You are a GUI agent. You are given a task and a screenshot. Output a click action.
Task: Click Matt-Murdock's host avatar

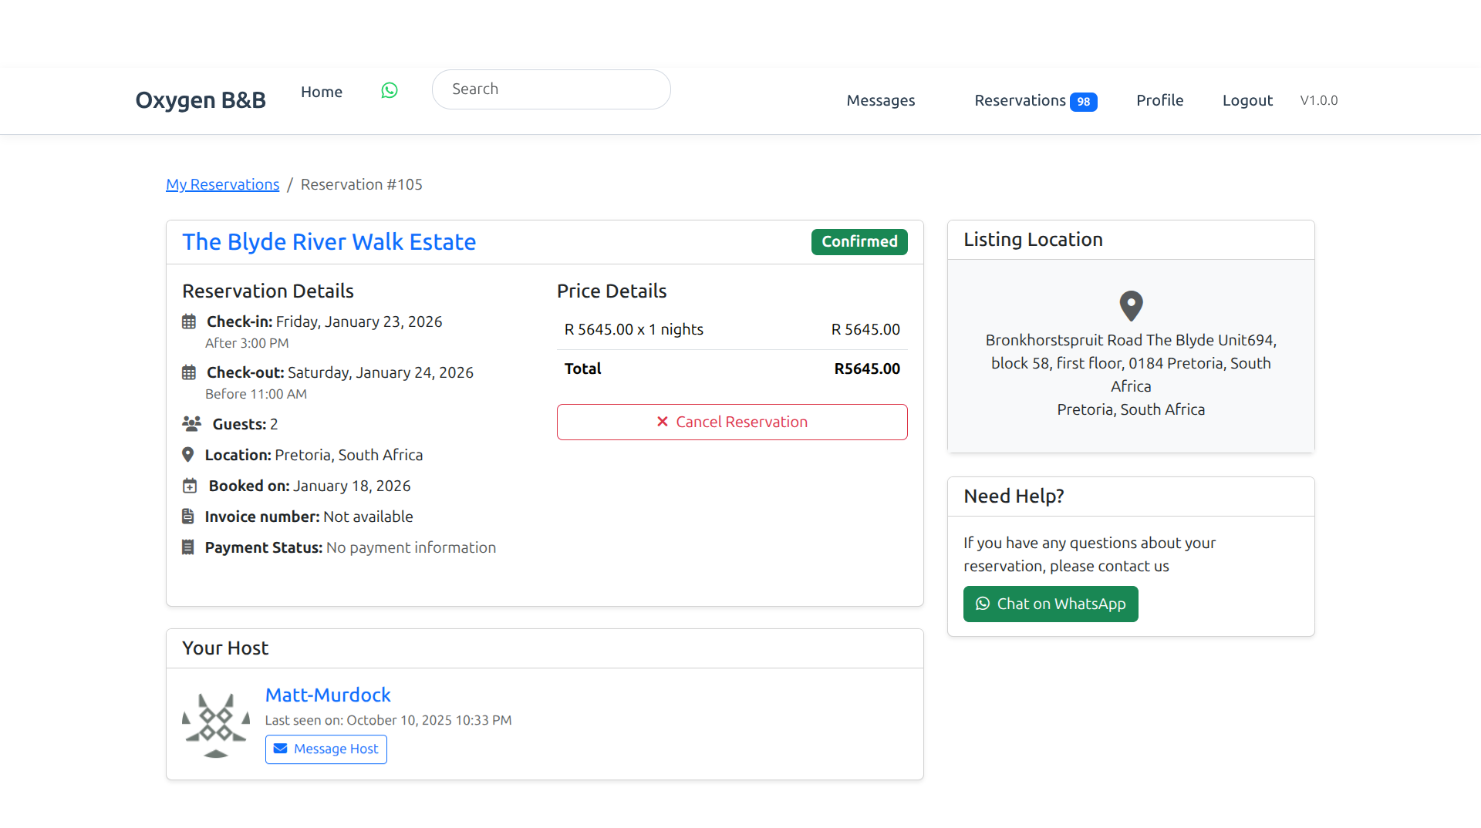click(216, 725)
